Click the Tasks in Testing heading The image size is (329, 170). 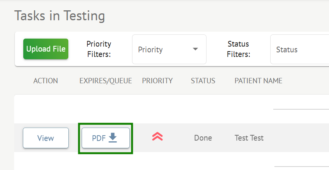[x=60, y=16]
